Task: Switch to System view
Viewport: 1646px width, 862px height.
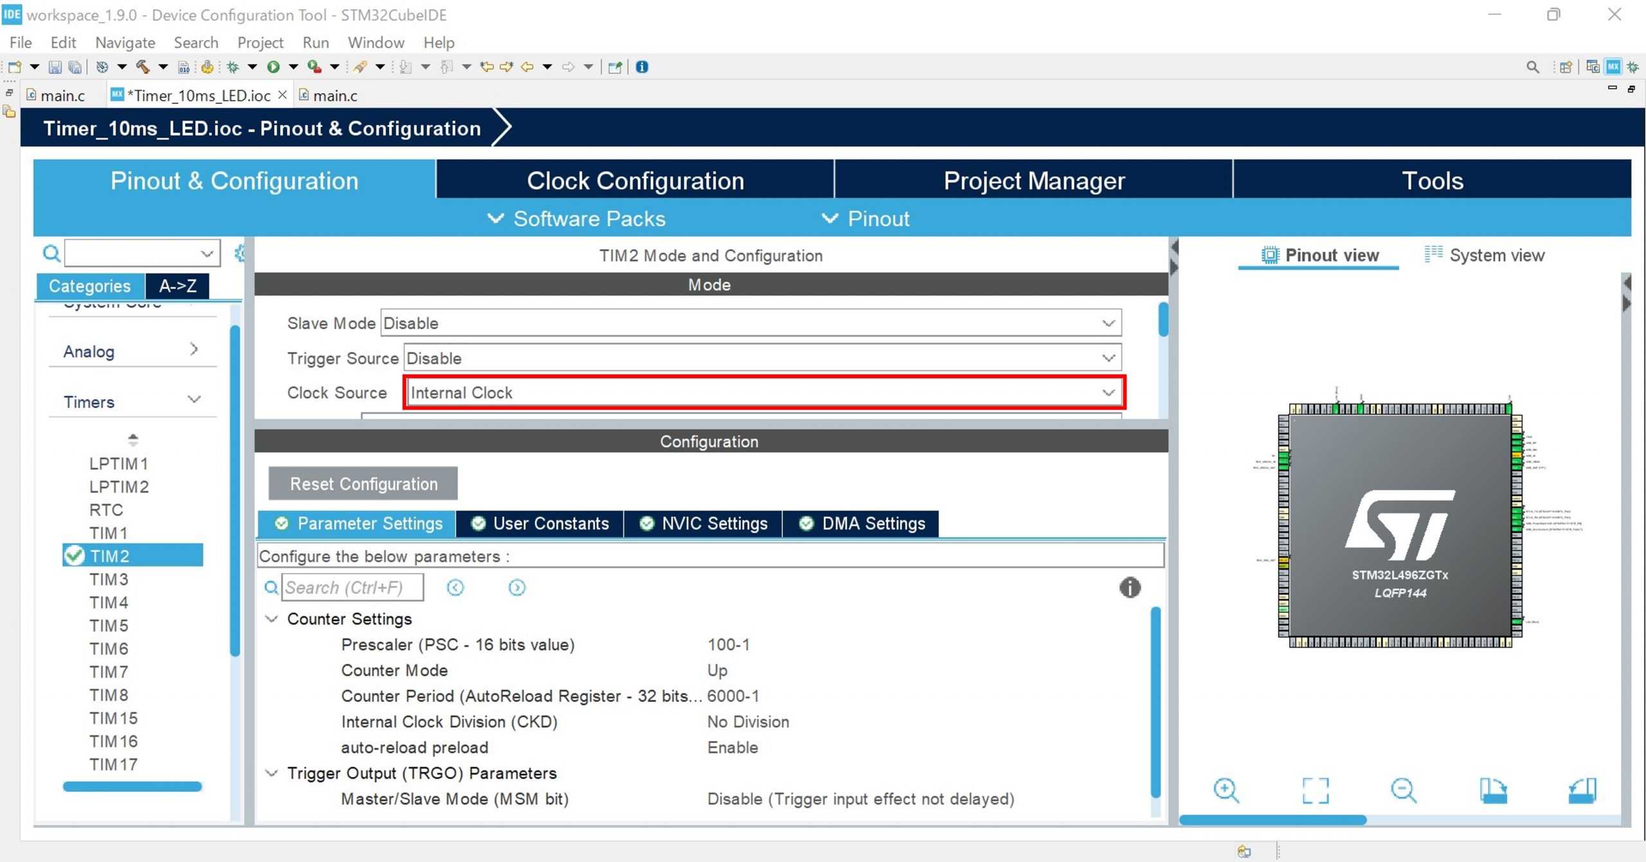Action: click(x=1484, y=255)
